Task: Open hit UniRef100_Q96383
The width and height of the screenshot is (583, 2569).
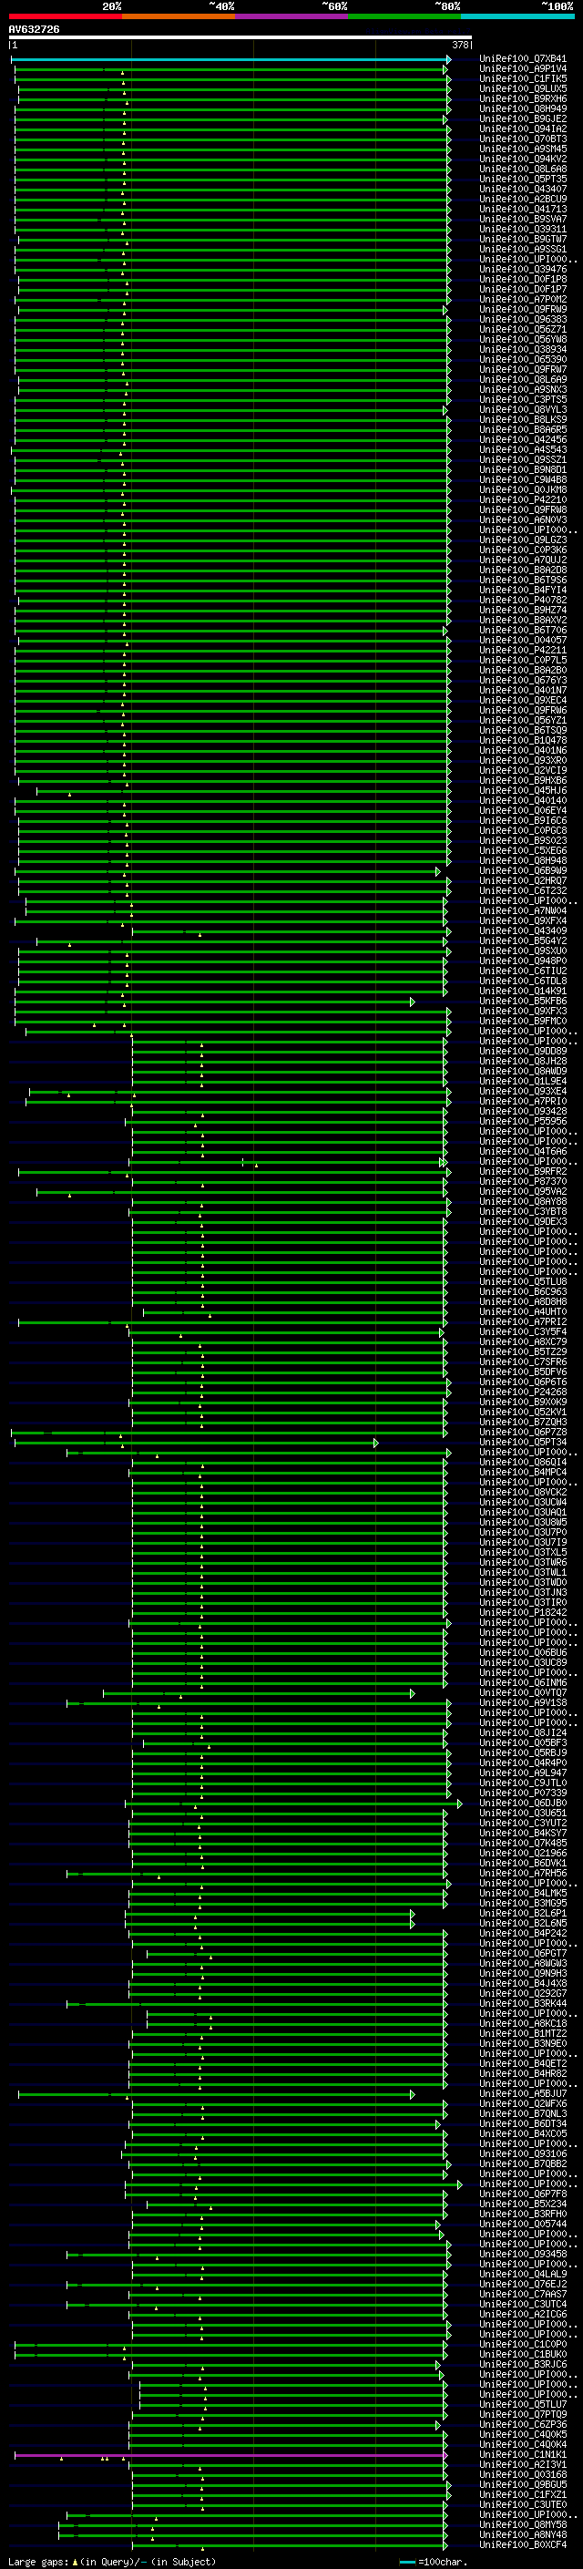Action: (x=523, y=320)
